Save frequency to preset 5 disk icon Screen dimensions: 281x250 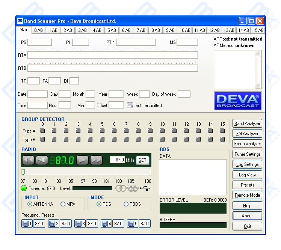click(132, 224)
